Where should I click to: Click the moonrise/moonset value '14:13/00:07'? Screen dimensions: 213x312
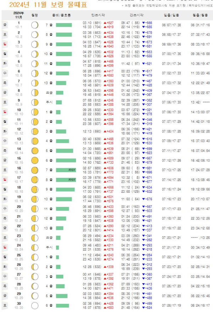coord(200,112)
